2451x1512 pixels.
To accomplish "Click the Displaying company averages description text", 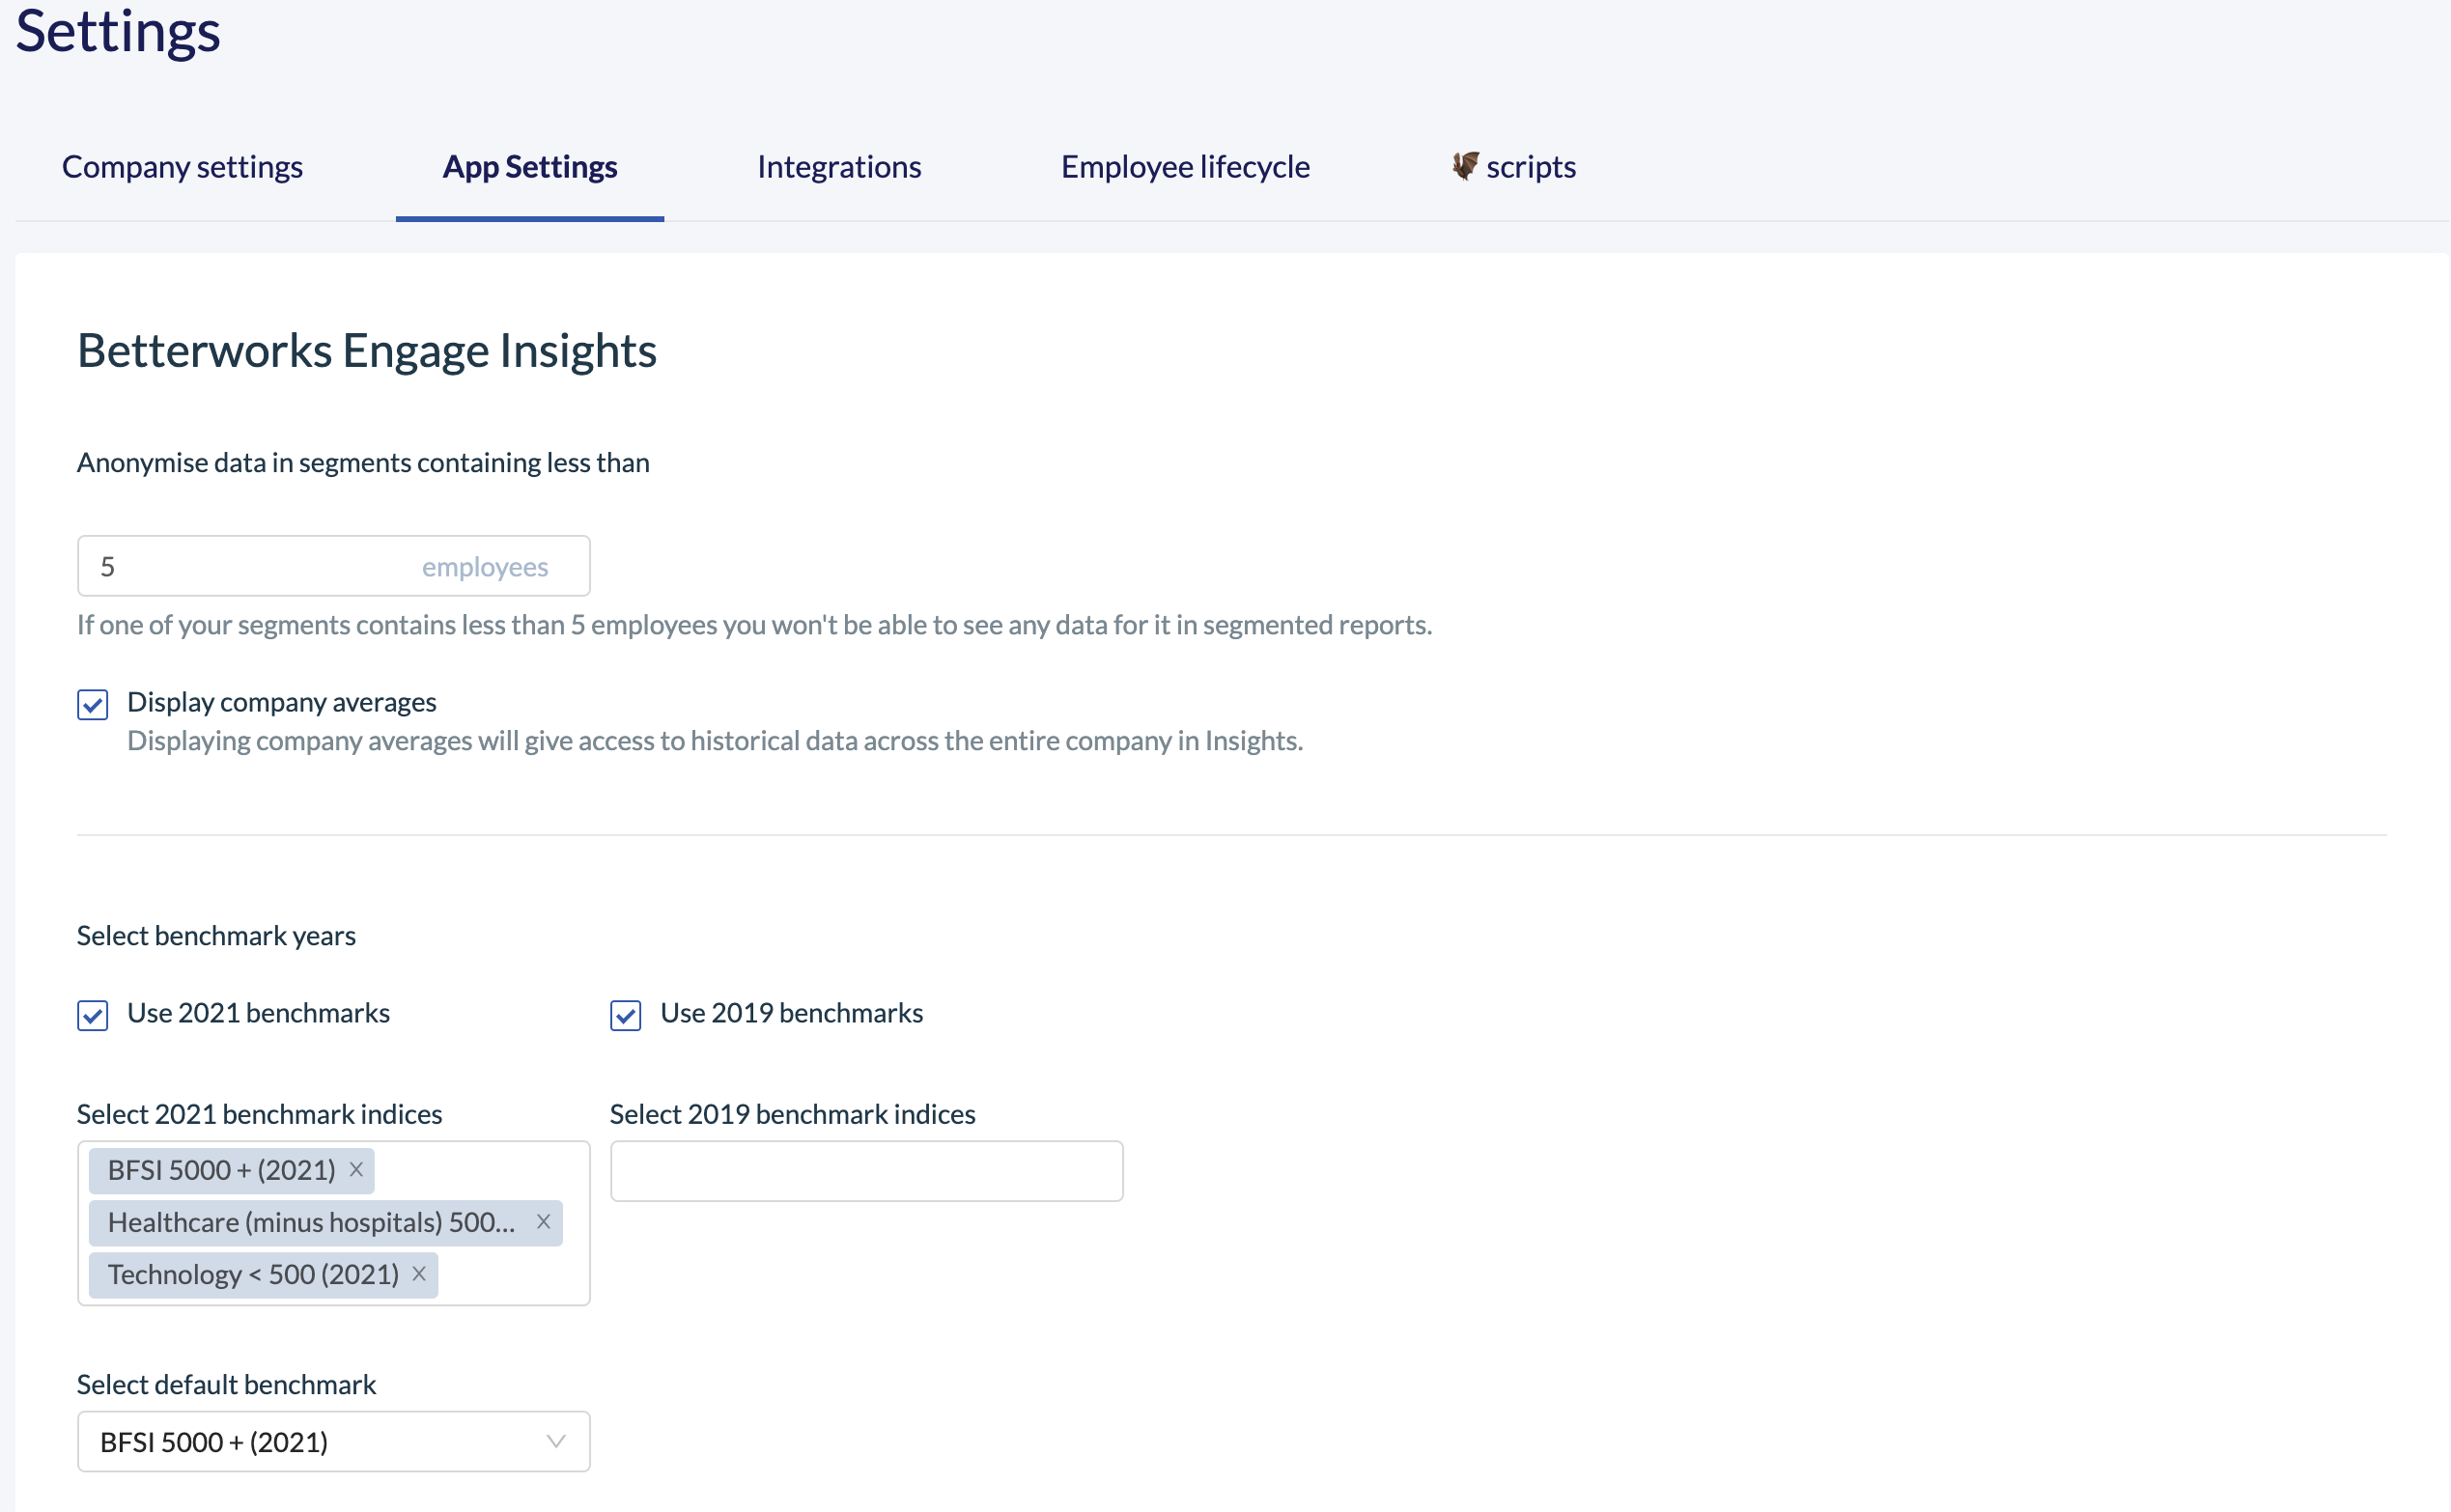I will [x=715, y=741].
